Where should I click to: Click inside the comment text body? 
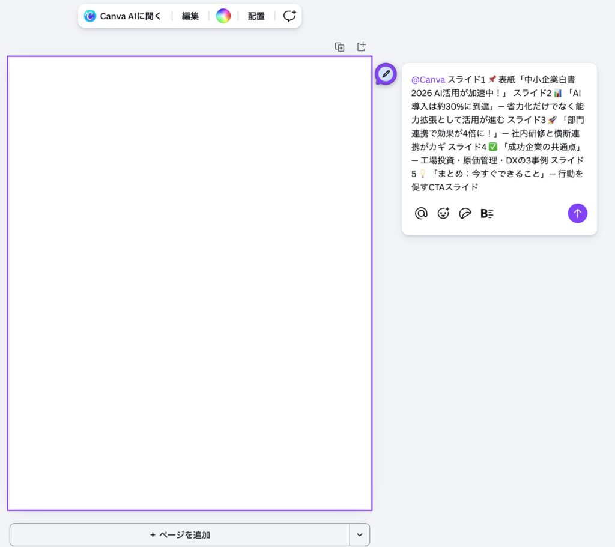click(498, 133)
